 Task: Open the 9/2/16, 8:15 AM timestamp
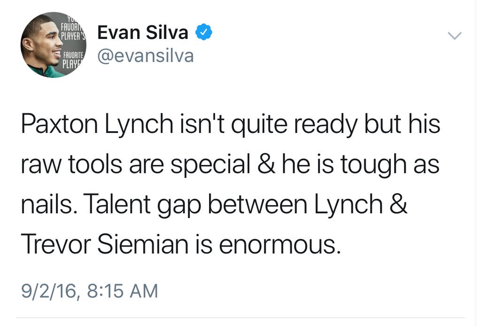(90, 290)
